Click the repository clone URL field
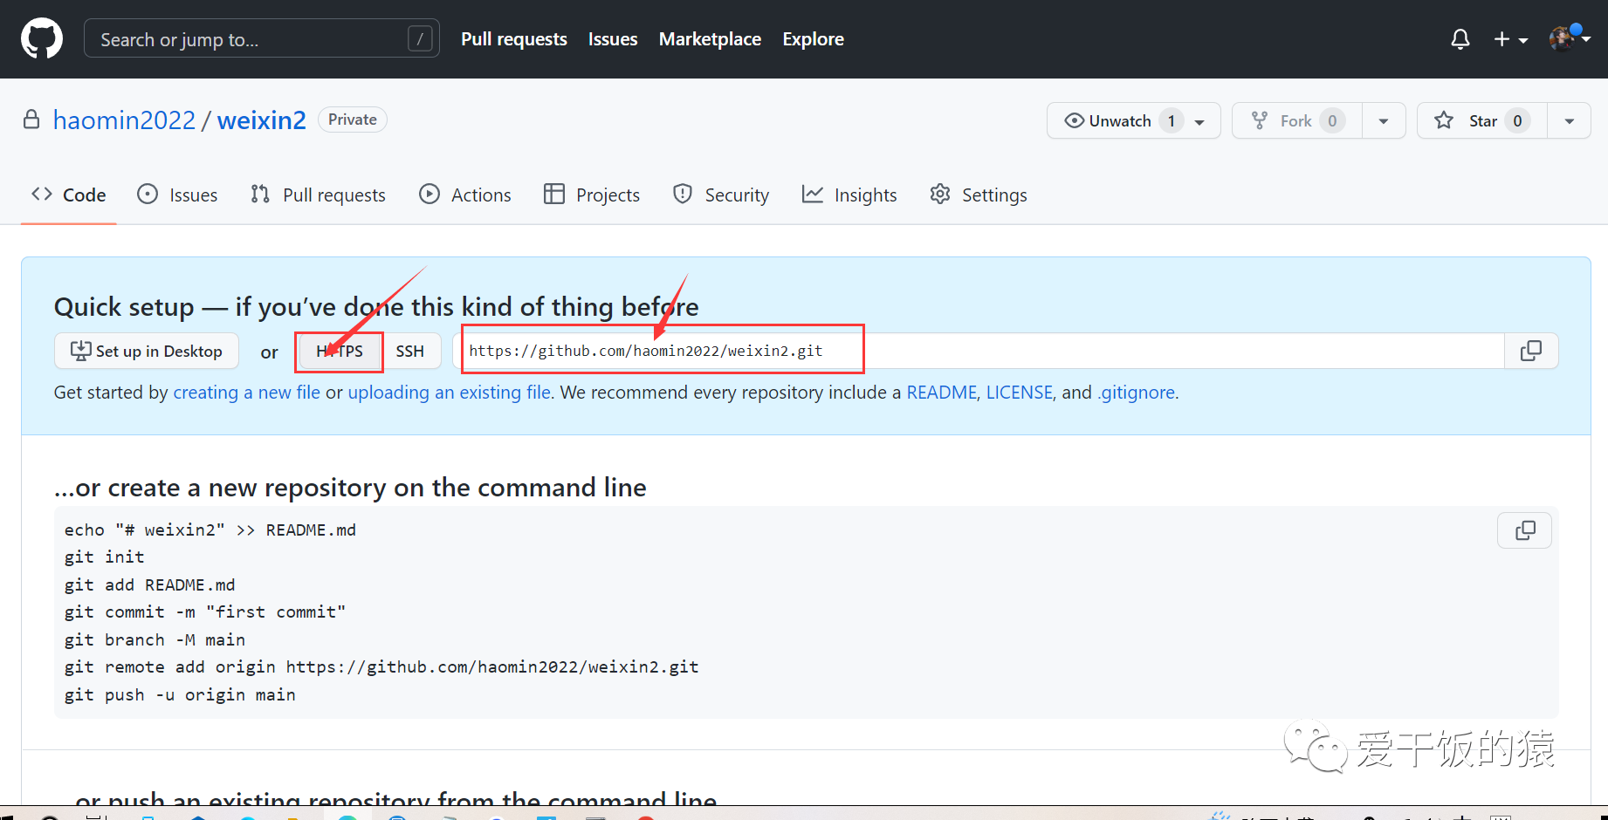Image resolution: width=1608 pixels, height=820 pixels. 979,351
